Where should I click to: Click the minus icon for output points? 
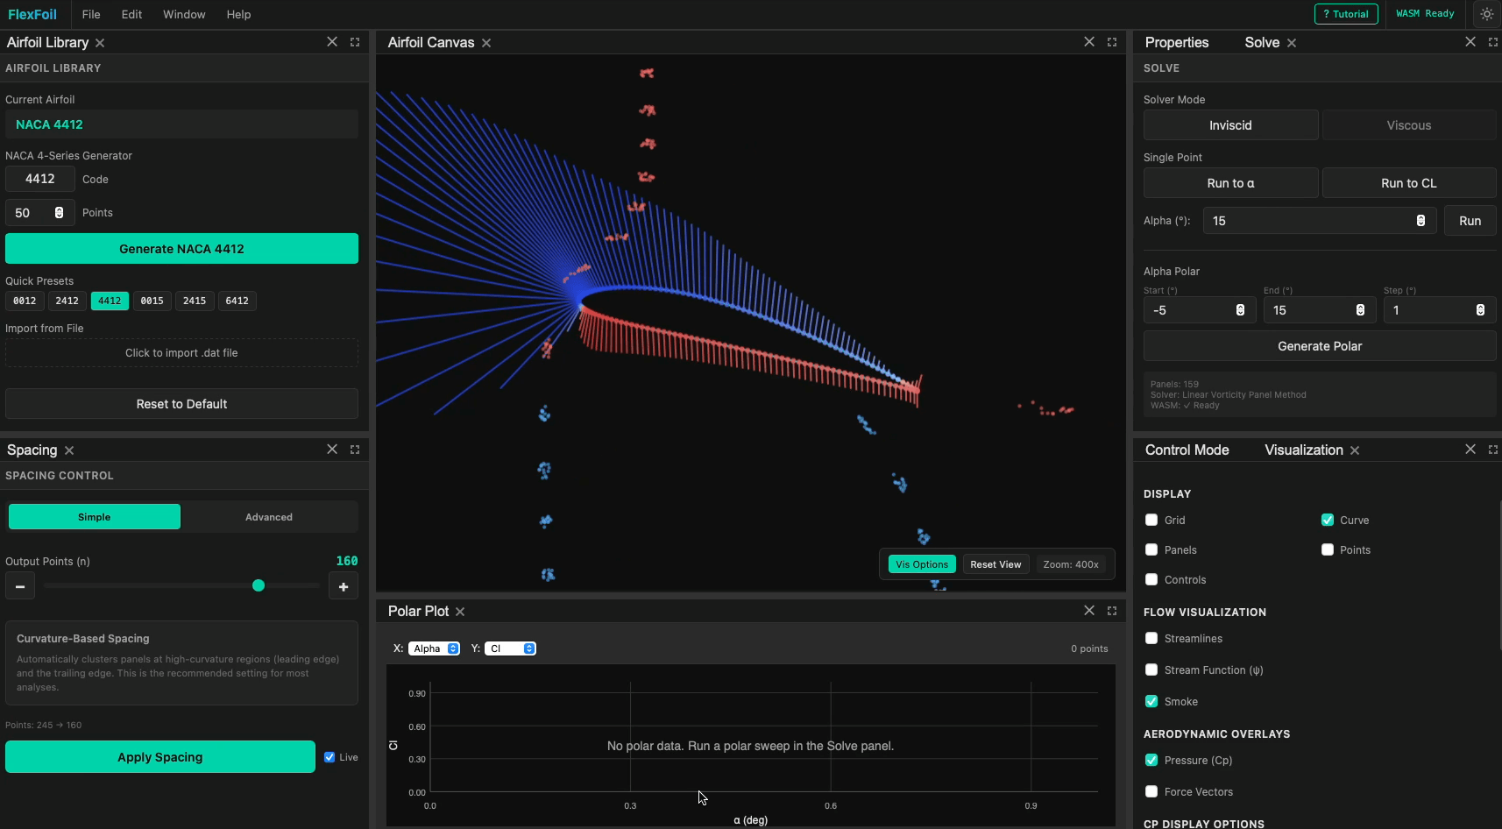click(x=20, y=586)
